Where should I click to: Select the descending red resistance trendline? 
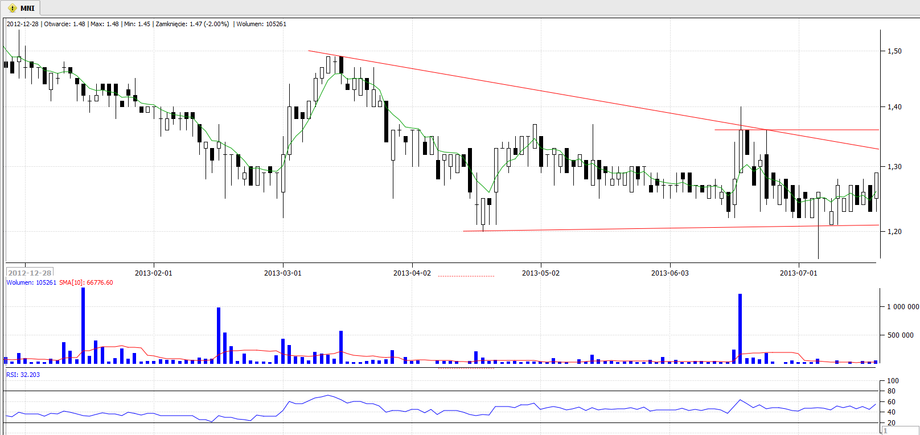click(593, 100)
